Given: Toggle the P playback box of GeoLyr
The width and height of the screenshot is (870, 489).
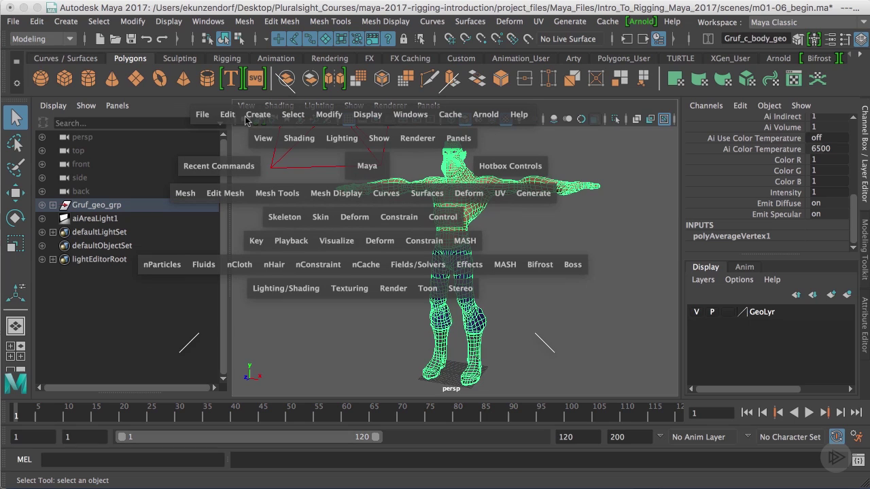Looking at the screenshot, I should tap(712, 312).
